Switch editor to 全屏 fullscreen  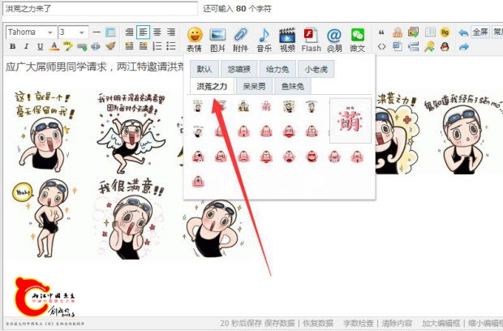480,32
